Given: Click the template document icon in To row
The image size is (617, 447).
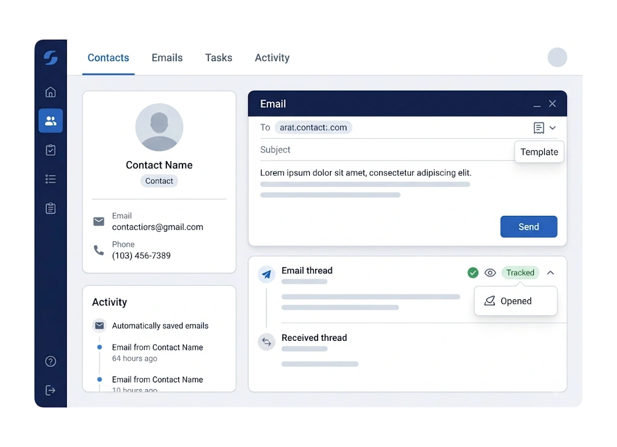Looking at the screenshot, I should (x=539, y=128).
